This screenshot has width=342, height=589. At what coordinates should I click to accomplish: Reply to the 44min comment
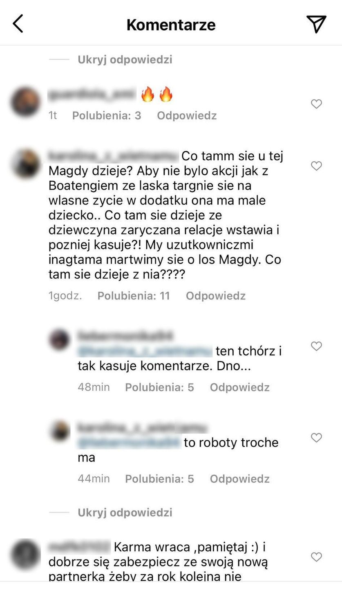click(240, 479)
